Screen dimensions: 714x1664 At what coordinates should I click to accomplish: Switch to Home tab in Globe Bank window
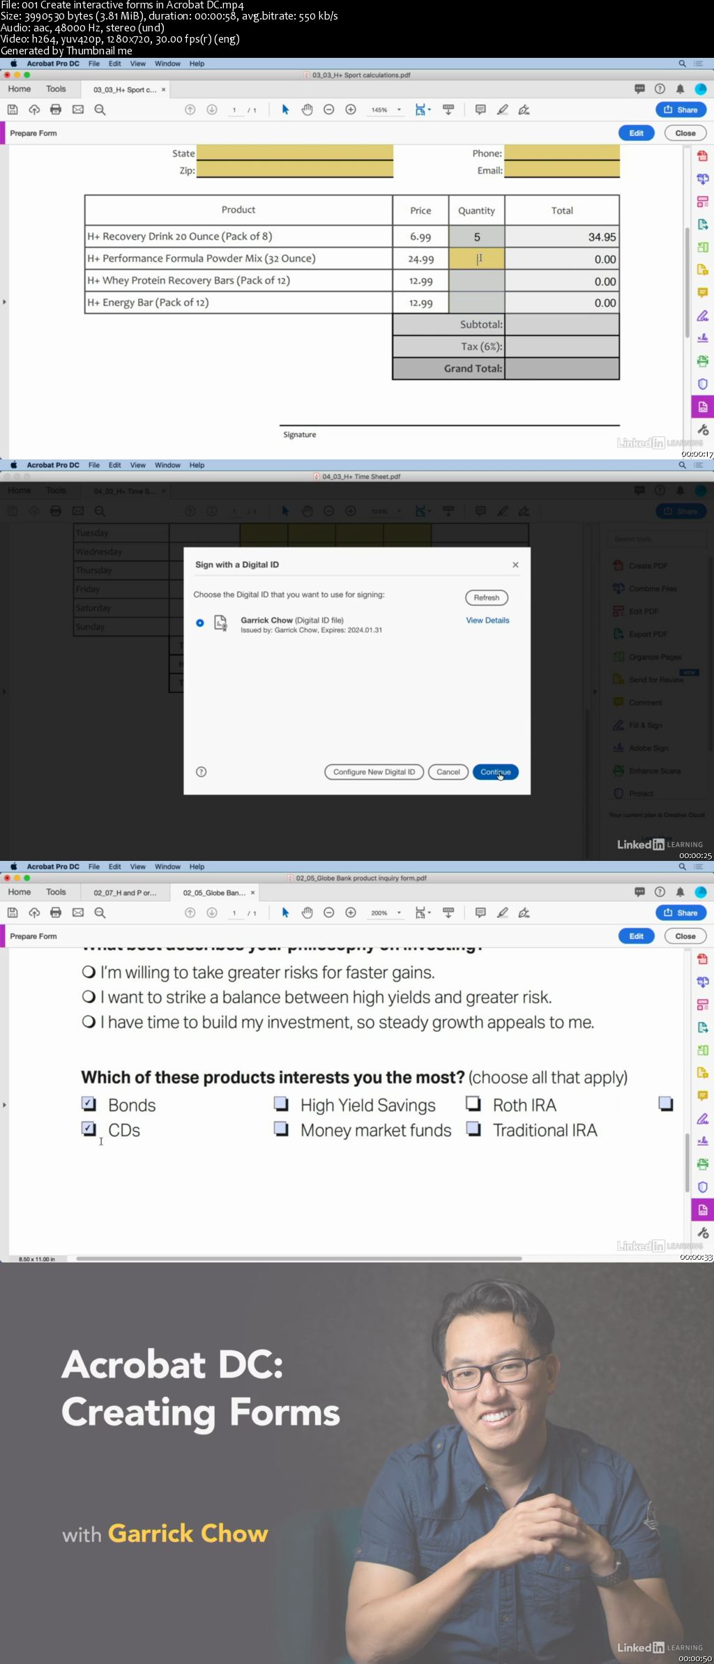[20, 892]
